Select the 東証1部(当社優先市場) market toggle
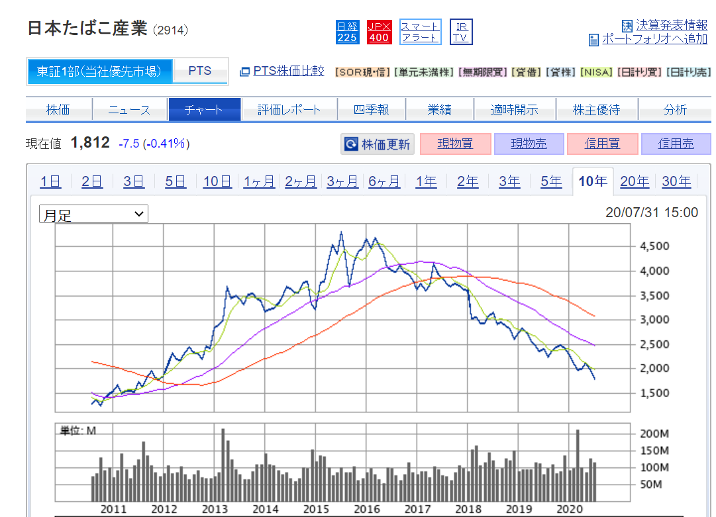Viewport: 716px width, 517px height. coord(99,71)
